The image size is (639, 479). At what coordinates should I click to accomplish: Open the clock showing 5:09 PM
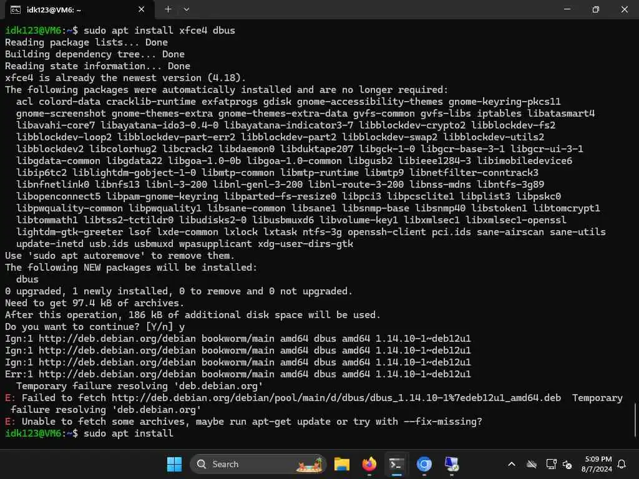[x=597, y=464]
